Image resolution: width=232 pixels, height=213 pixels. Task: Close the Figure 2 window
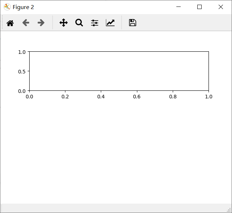(221, 7)
